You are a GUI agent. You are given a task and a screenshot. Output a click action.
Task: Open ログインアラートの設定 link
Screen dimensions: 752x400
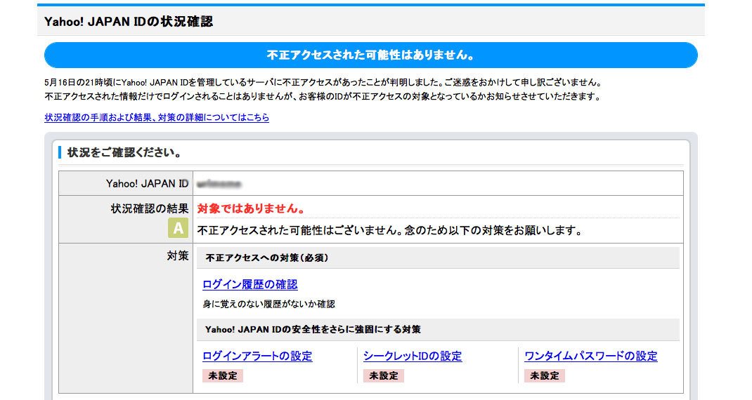click(257, 356)
